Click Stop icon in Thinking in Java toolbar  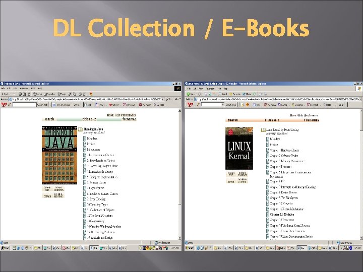click(20, 94)
